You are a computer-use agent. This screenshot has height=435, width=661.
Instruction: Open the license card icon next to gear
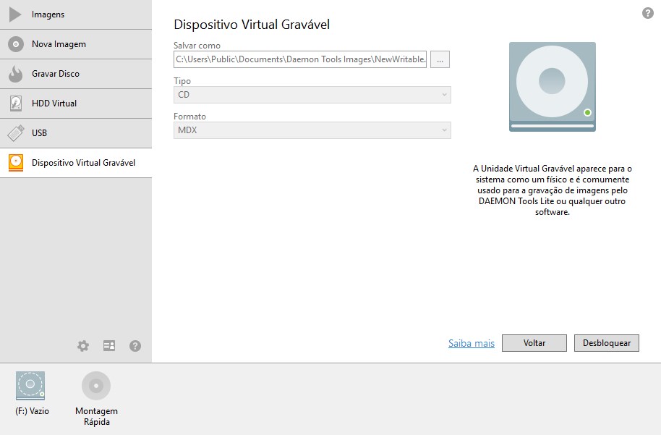point(109,346)
